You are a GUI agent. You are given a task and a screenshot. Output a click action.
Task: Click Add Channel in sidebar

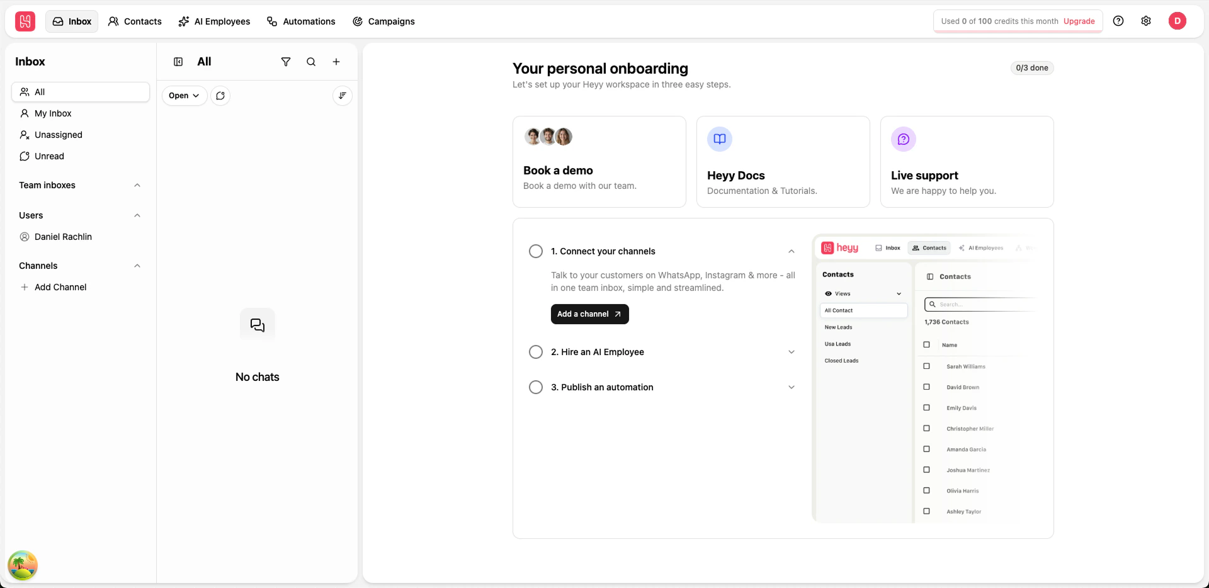(81, 287)
